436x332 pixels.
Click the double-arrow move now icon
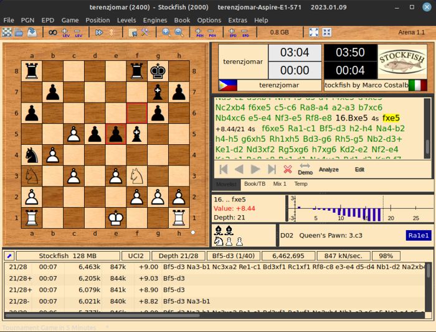pos(99,32)
